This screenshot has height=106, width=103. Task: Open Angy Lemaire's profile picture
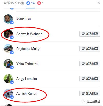[x=8, y=79]
